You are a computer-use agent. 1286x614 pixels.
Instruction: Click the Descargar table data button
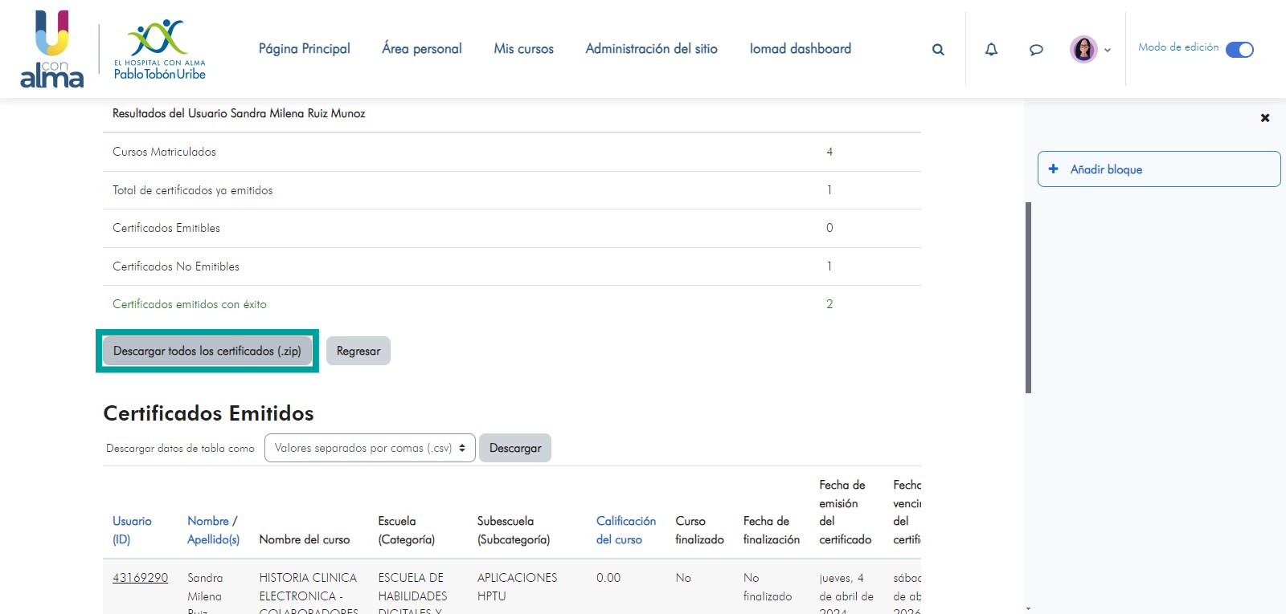click(514, 448)
